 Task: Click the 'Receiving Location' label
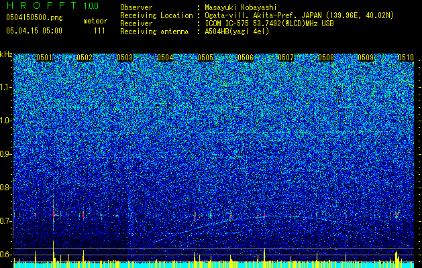pyautogui.click(x=156, y=15)
